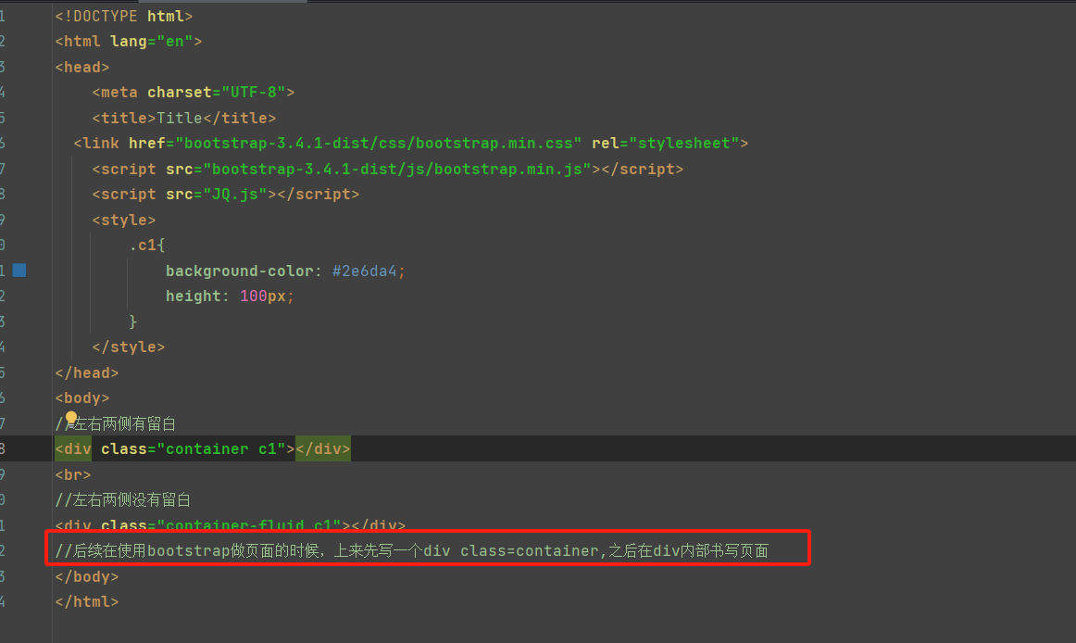Click the bootstrap.min.js script src path

[x=397, y=169]
